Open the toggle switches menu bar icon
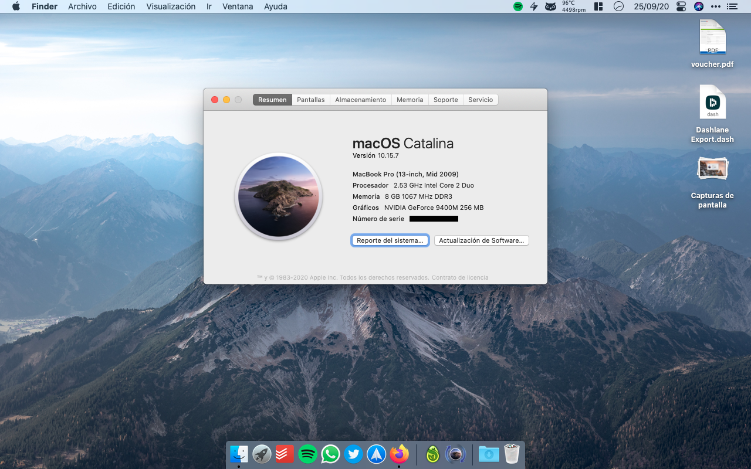Viewport: 751px width, 469px height. point(681,6)
